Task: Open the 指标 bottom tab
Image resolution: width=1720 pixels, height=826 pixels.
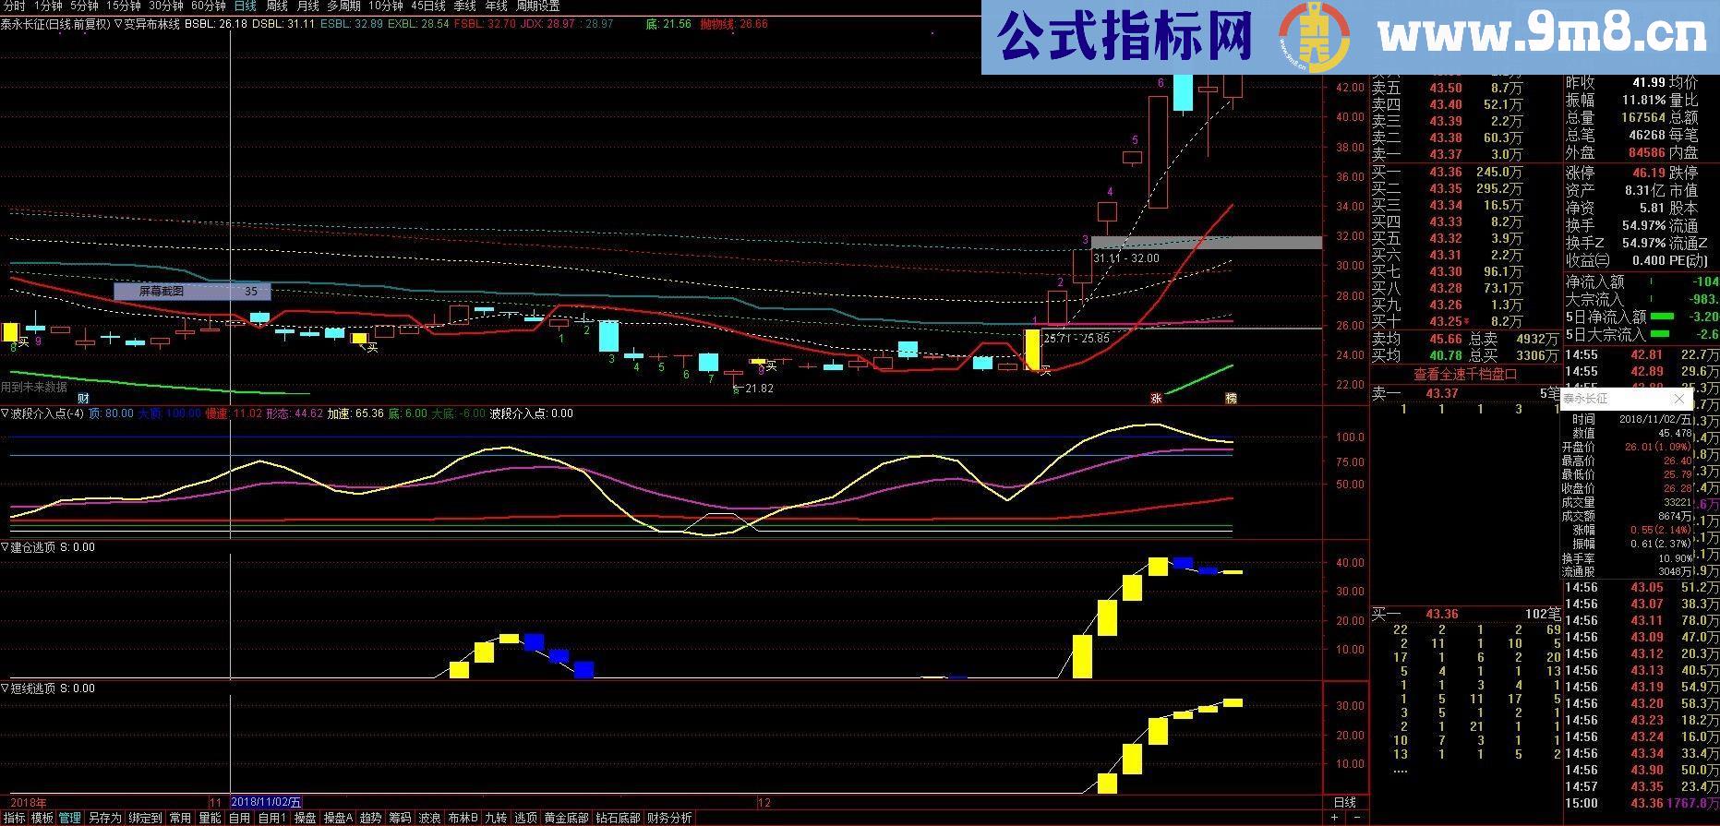Action: click(14, 819)
